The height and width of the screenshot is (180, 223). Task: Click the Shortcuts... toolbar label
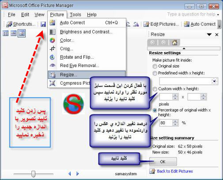(24, 24)
